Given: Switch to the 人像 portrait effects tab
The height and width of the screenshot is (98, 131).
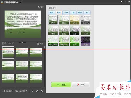Looking at the screenshot, I should click(x=73, y=12).
